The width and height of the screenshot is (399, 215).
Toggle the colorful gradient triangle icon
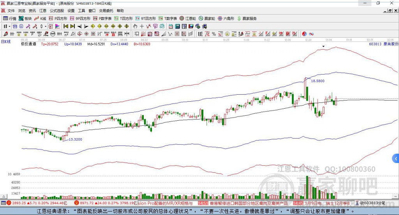pos(58,26)
